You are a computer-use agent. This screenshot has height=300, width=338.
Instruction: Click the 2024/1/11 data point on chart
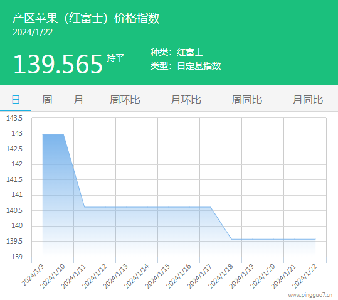(85, 207)
